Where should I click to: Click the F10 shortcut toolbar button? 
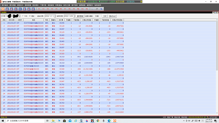pos(78,9)
